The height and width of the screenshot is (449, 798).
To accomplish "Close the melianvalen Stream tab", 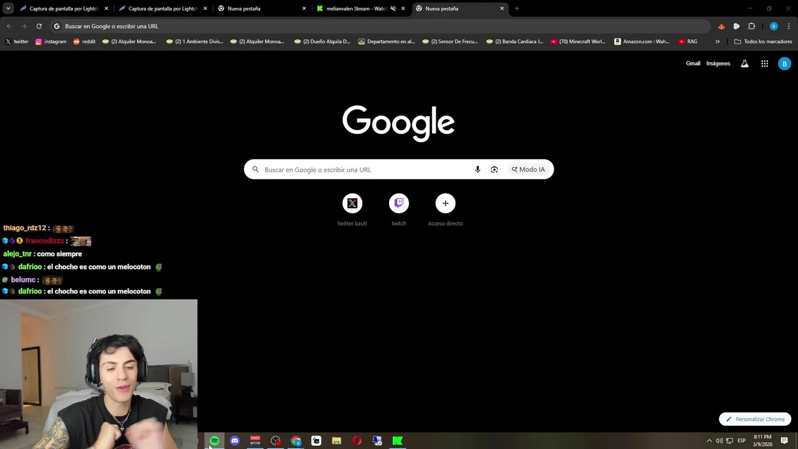I will point(403,9).
